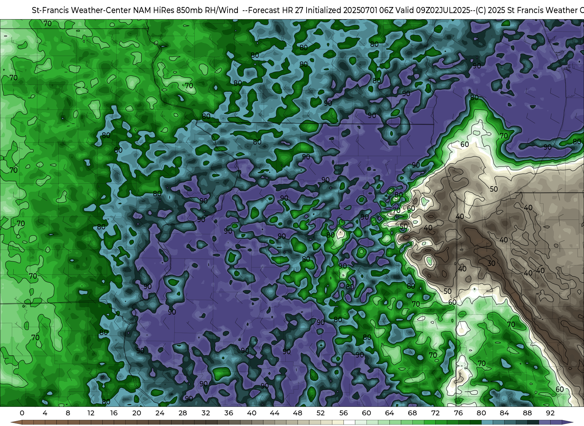This screenshot has height=426, width=584.
Task: Click the '30' contour label on the map
Action: [x=492, y=263]
